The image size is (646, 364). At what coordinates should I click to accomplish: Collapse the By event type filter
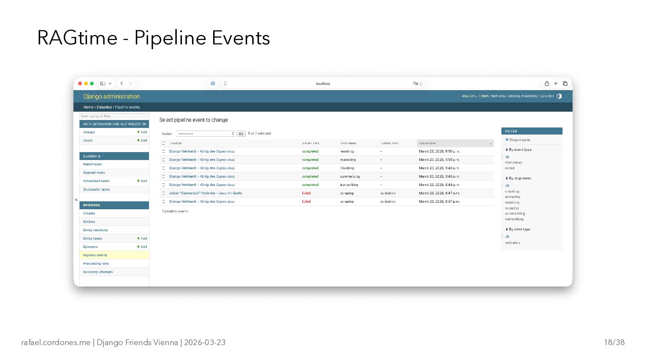coord(518,150)
